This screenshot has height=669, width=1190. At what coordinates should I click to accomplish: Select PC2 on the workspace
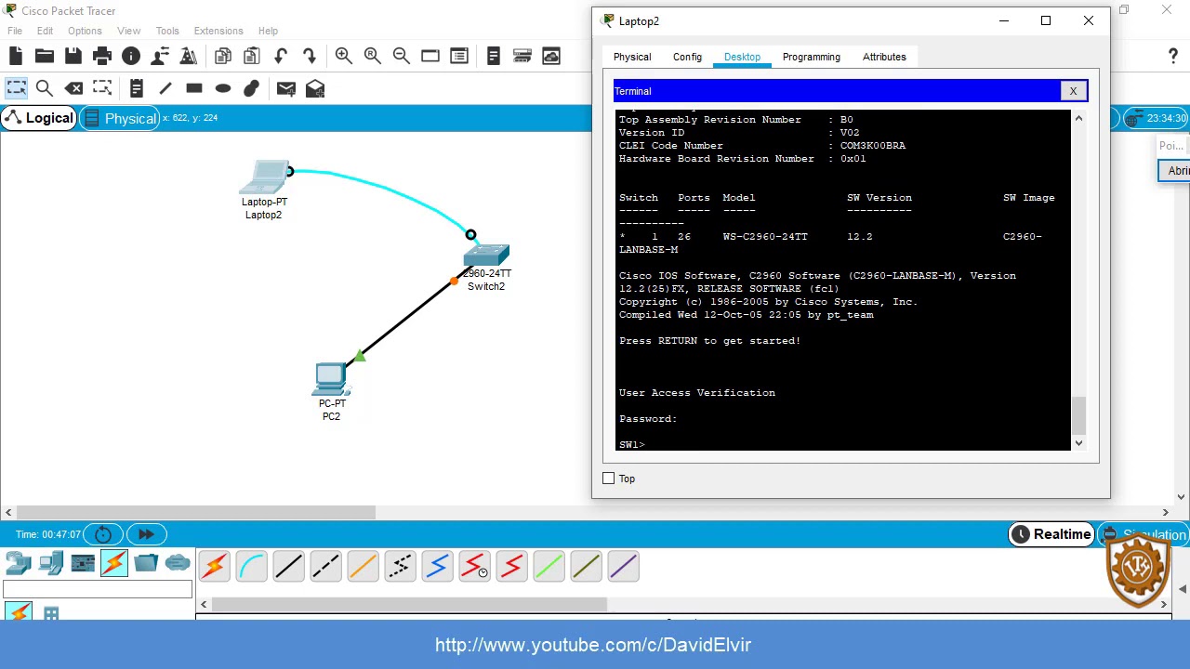click(331, 380)
